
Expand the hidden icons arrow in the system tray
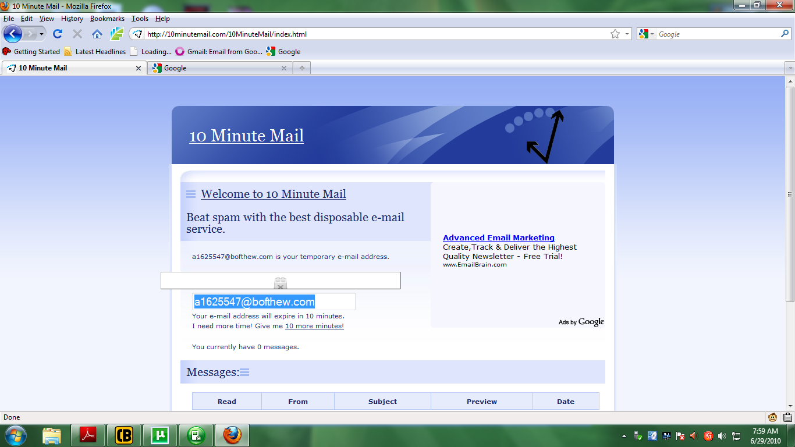pos(624,436)
